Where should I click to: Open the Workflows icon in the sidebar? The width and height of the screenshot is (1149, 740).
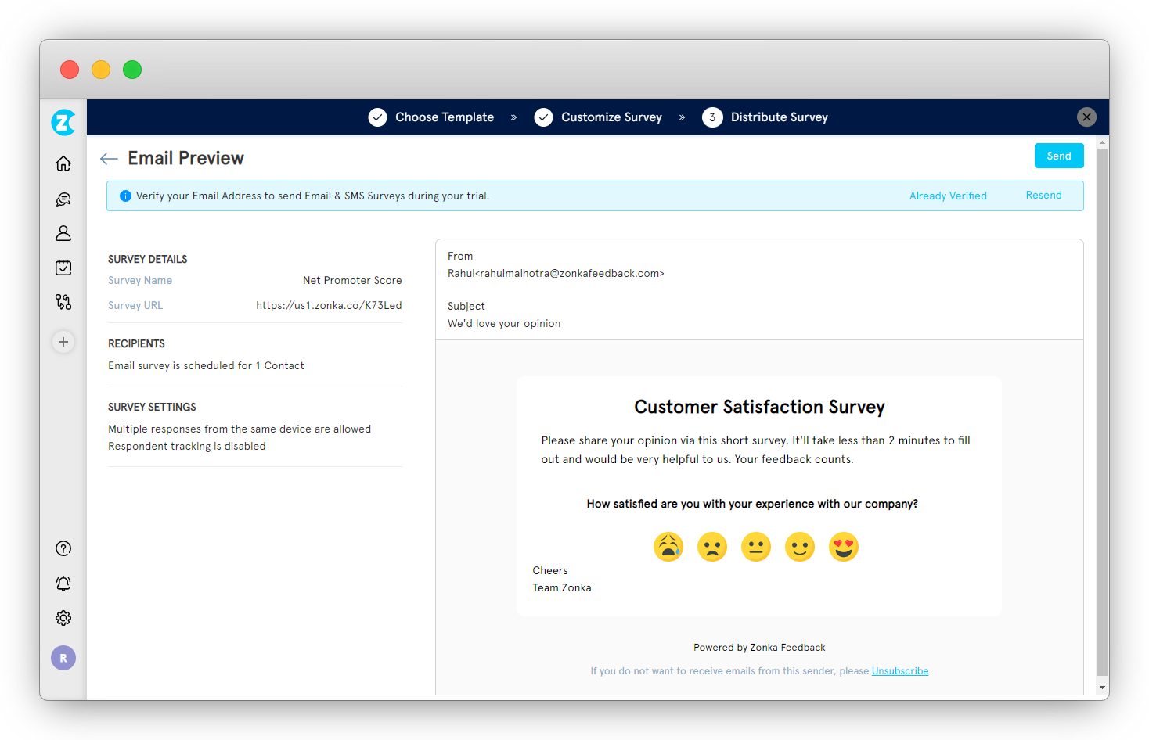click(63, 301)
